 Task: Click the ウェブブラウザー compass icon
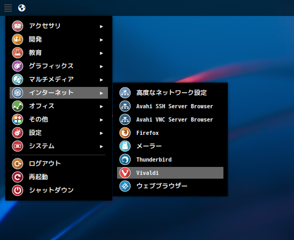point(125,186)
